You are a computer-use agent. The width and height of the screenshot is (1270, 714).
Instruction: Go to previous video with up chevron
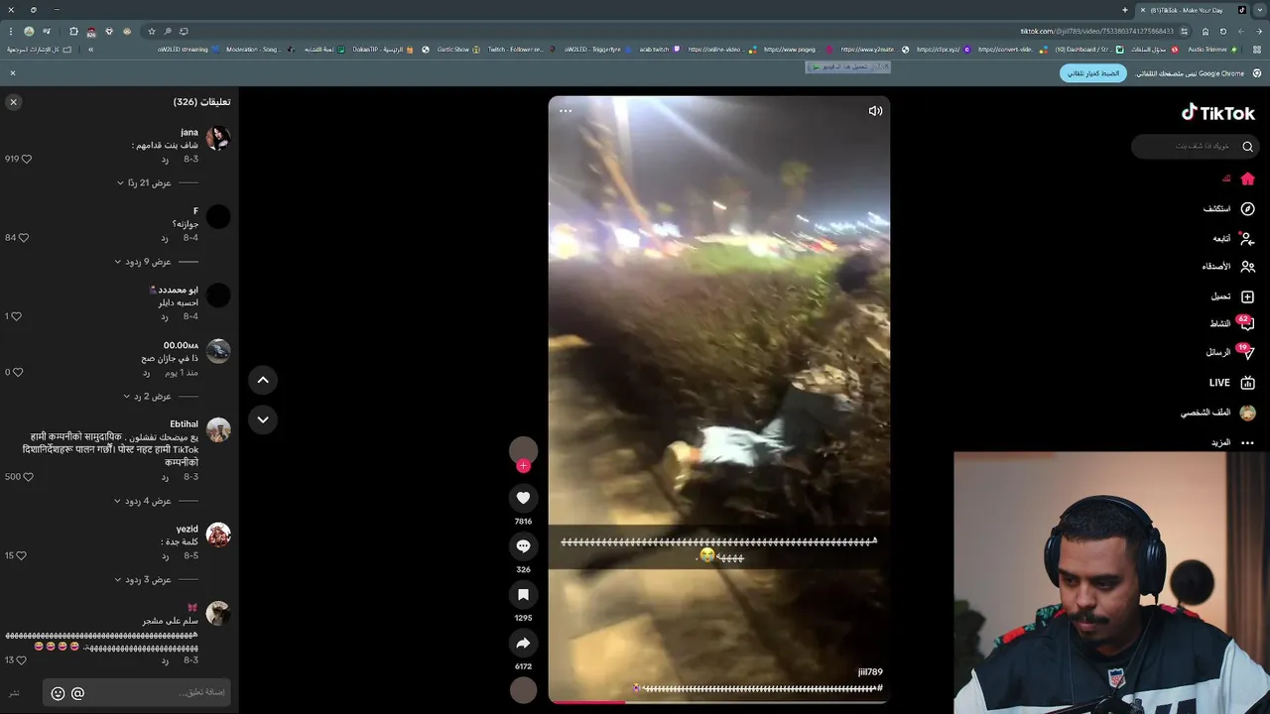(263, 380)
